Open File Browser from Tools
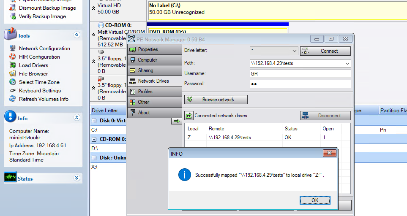407x216 pixels. (x=33, y=74)
